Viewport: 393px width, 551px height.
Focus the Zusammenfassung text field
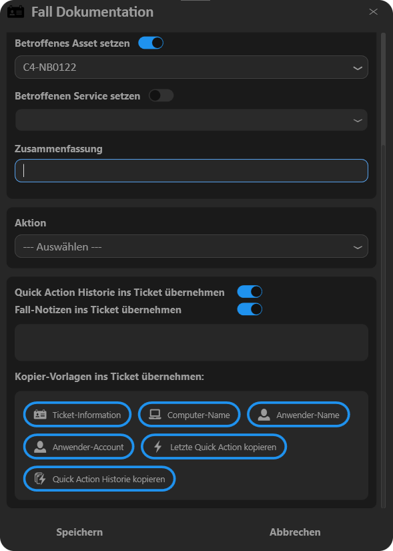[x=191, y=171]
